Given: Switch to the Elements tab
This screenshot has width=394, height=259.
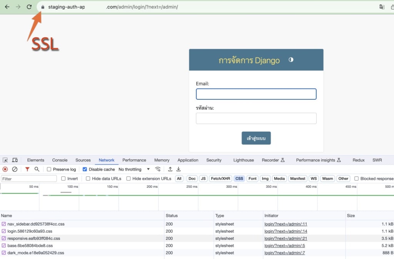Looking at the screenshot, I should (36, 160).
